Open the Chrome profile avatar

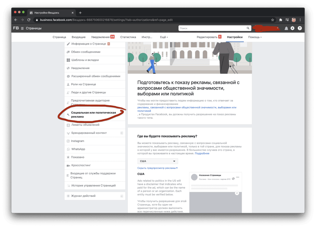[x=294, y=20]
